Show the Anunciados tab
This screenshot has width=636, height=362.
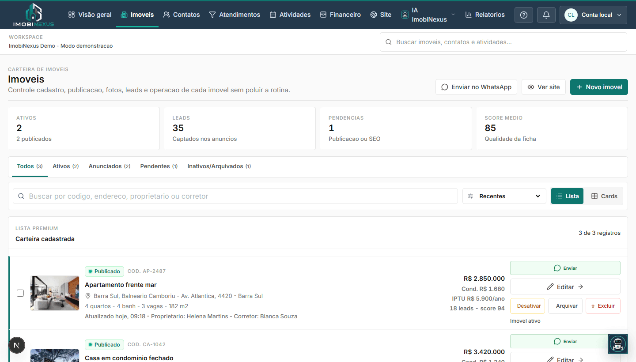(110, 166)
